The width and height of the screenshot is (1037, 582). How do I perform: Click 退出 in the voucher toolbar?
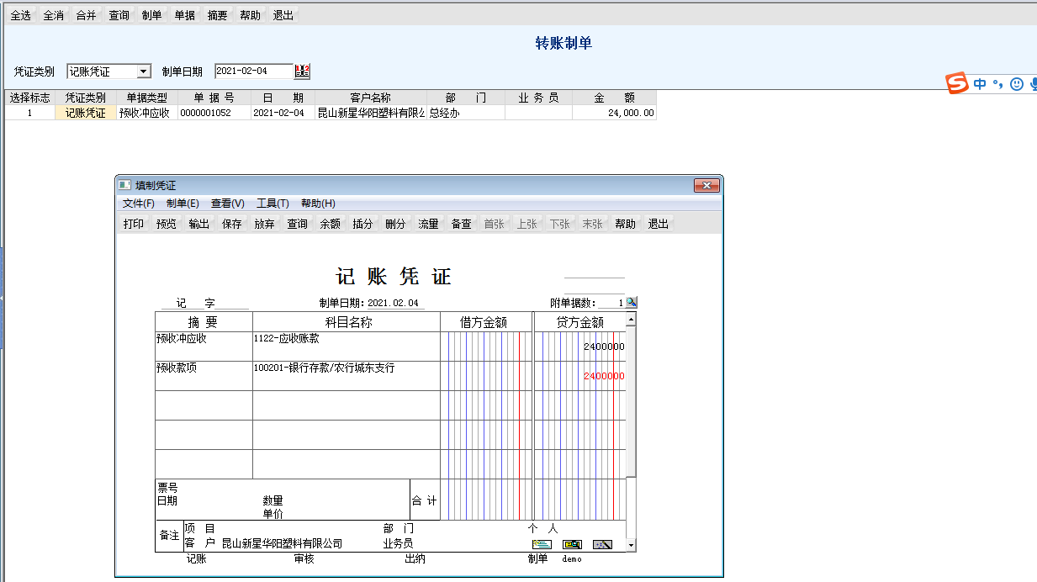(659, 224)
